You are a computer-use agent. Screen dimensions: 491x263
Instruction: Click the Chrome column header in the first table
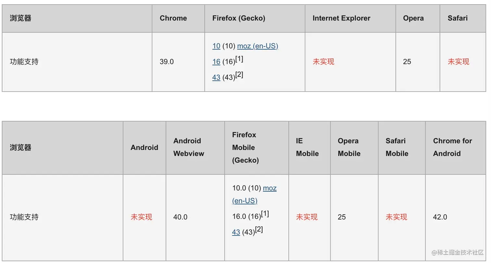[x=173, y=18]
